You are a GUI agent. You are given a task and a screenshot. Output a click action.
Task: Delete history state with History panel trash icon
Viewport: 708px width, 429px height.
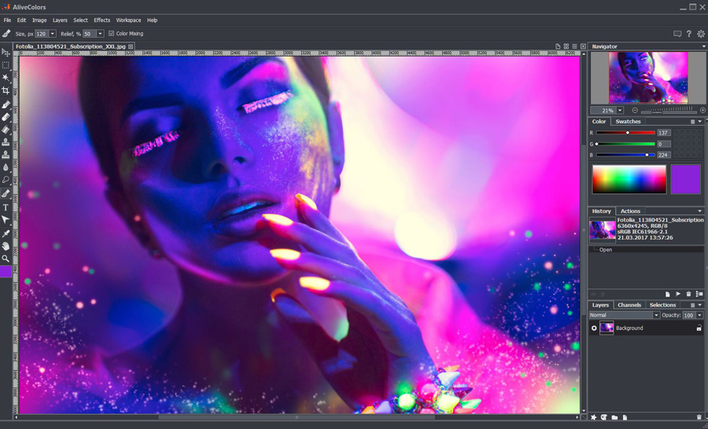click(x=688, y=294)
